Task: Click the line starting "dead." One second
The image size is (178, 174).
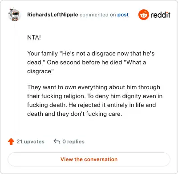Action: [x=87, y=62]
